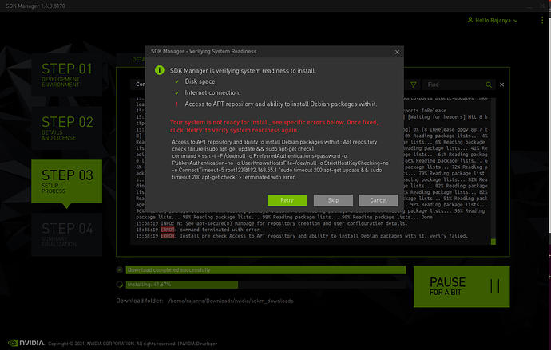Click the 'Download folder:' label
Viewport: 551px width, 350px height.
(140, 301)
